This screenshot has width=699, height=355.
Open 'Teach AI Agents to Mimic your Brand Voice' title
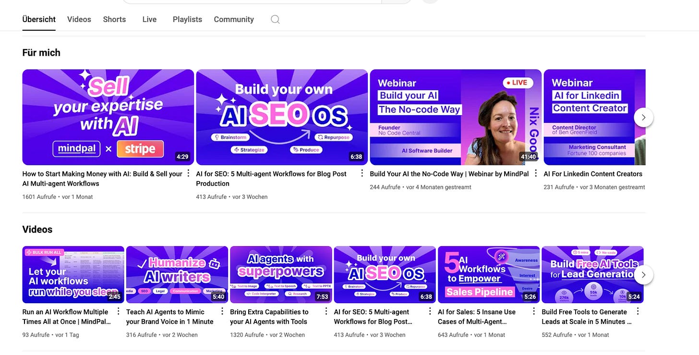tap(170, 317)
